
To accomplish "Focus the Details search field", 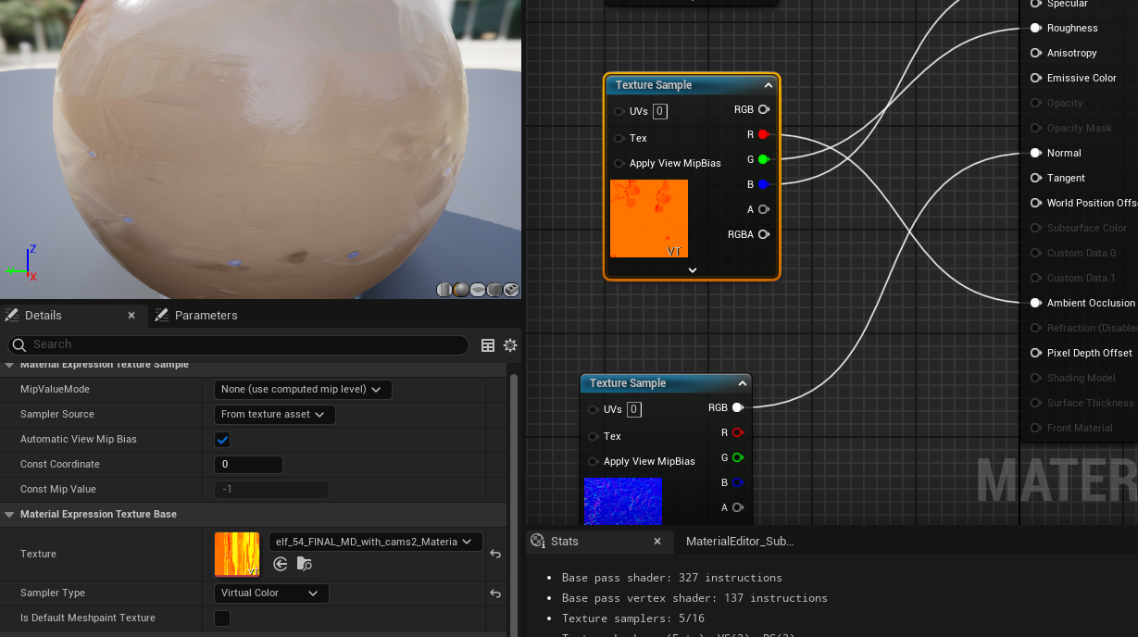I will (239, 345).
